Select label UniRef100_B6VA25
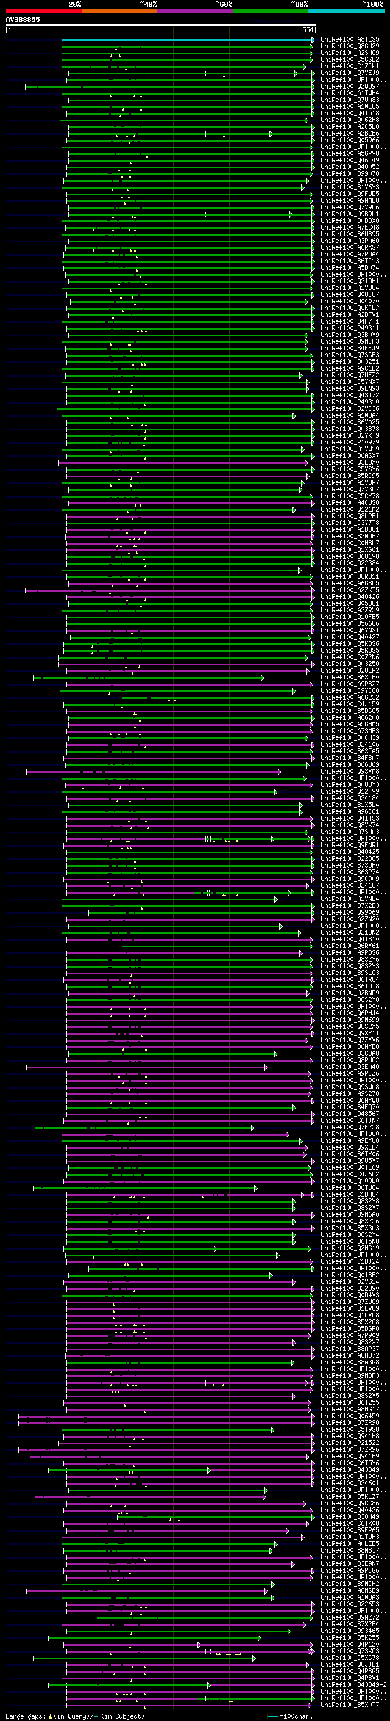Image resolution: width=390 pixels, height=1721 pixels. tap(350, 422)
